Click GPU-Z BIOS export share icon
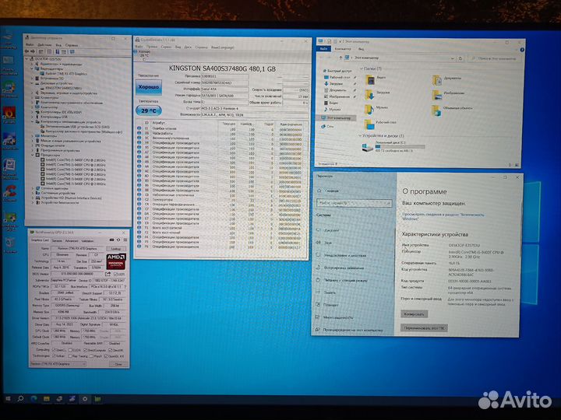 pos(108,274)
